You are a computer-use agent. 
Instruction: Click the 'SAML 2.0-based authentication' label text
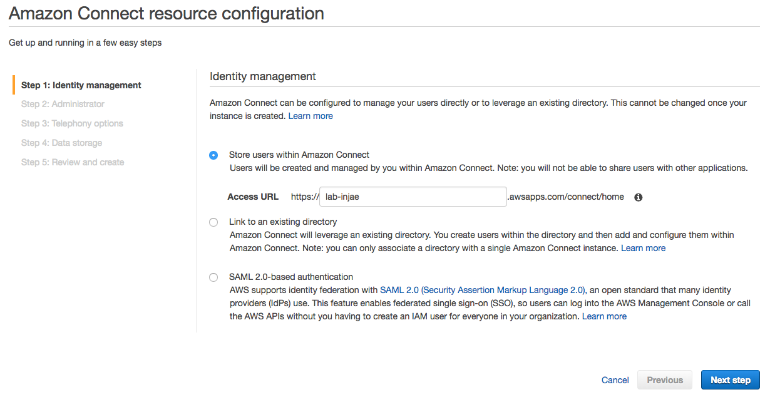pyautogui.click(x=291, y=277)
